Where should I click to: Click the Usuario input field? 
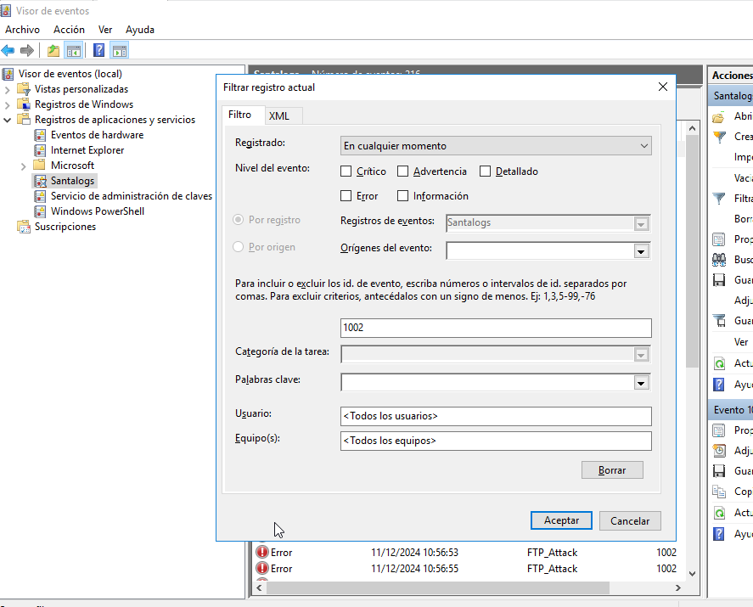click(x=496, y=416)
